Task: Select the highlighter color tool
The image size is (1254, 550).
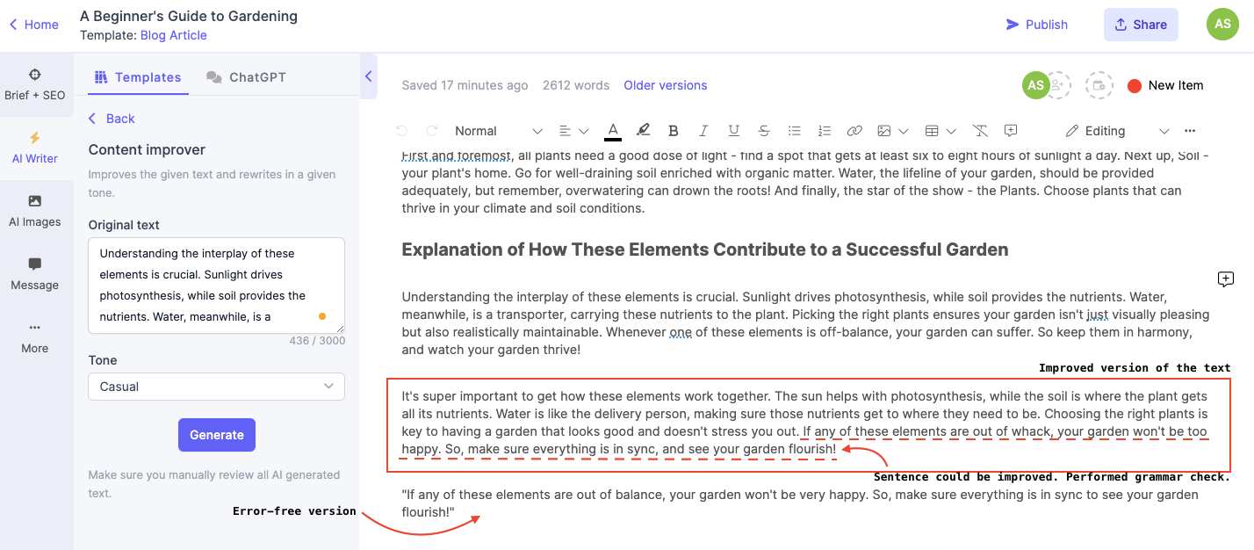Action: pyautogui.click(x=643, y=131)
